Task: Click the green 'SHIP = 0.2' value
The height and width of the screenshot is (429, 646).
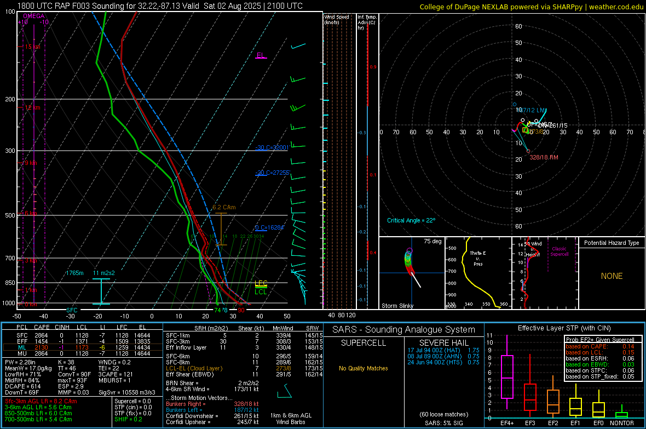Action: 128,419
